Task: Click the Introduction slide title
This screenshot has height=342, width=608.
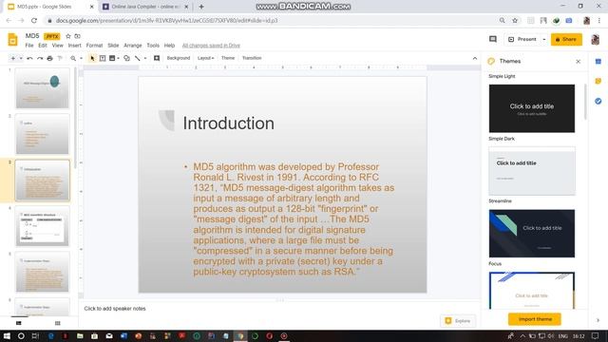Action: click(228, 123)
